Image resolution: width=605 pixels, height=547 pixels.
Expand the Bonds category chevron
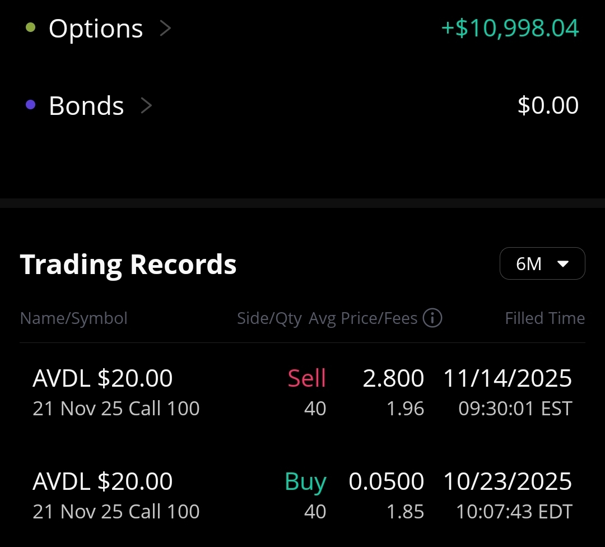click(x=146, y=105)
